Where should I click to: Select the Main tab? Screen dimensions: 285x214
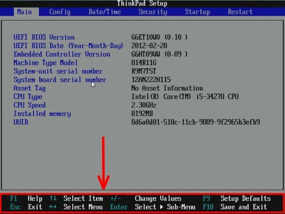pyautogui.click(x=26, y=12)
